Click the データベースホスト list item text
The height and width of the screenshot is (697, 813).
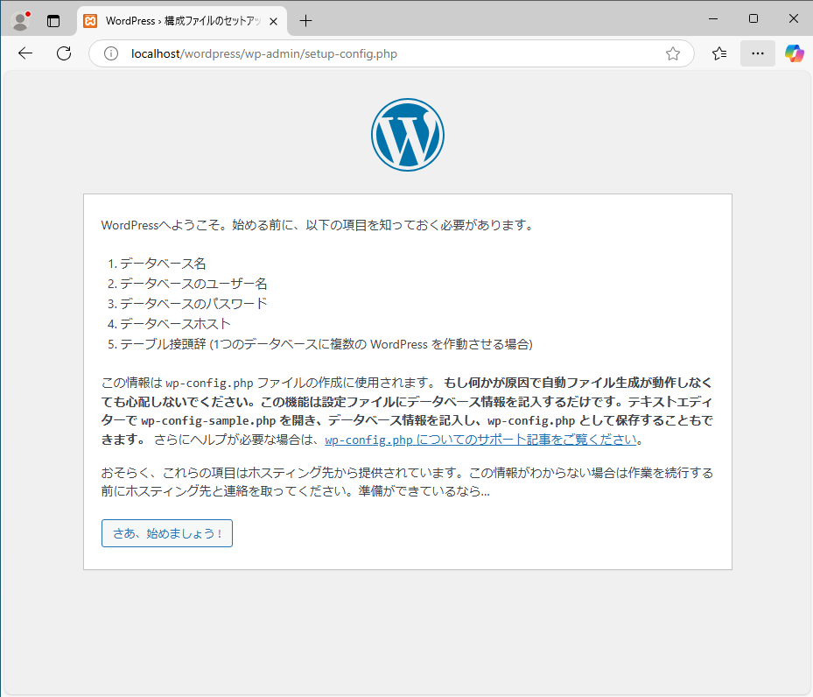coord(175,323)
